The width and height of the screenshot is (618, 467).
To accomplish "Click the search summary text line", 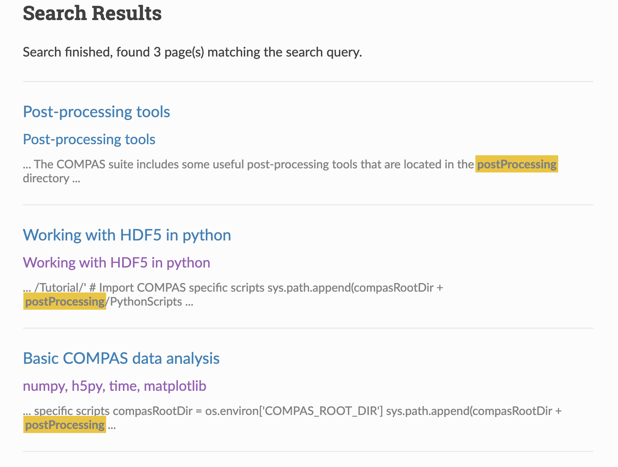I will pyautogui.click(x=193, y=52).
